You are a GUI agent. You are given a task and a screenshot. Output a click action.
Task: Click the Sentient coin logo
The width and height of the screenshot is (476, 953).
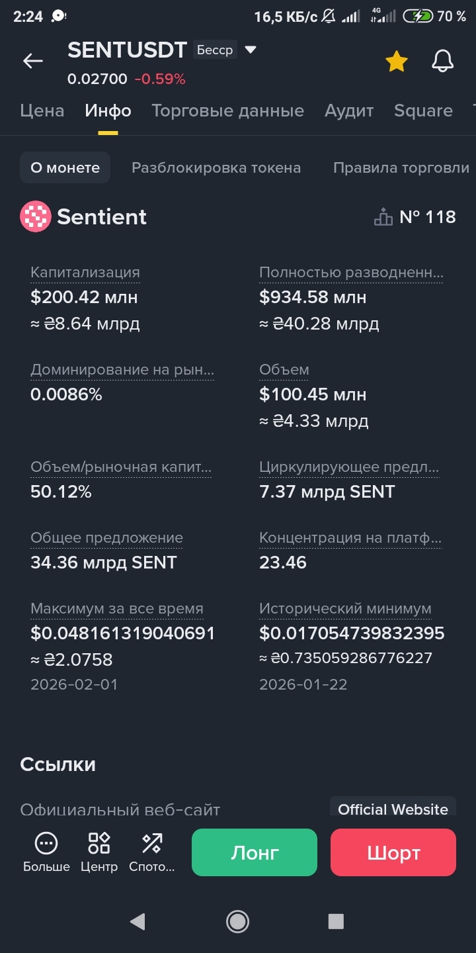36,216
